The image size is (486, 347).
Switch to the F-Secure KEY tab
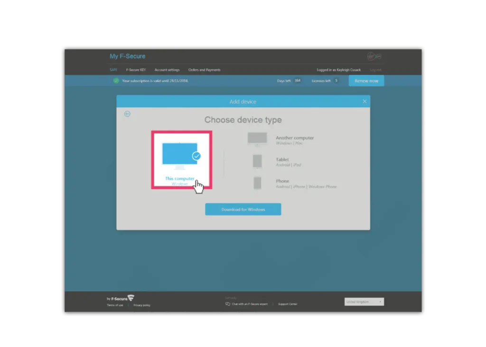tap(136, 70)
